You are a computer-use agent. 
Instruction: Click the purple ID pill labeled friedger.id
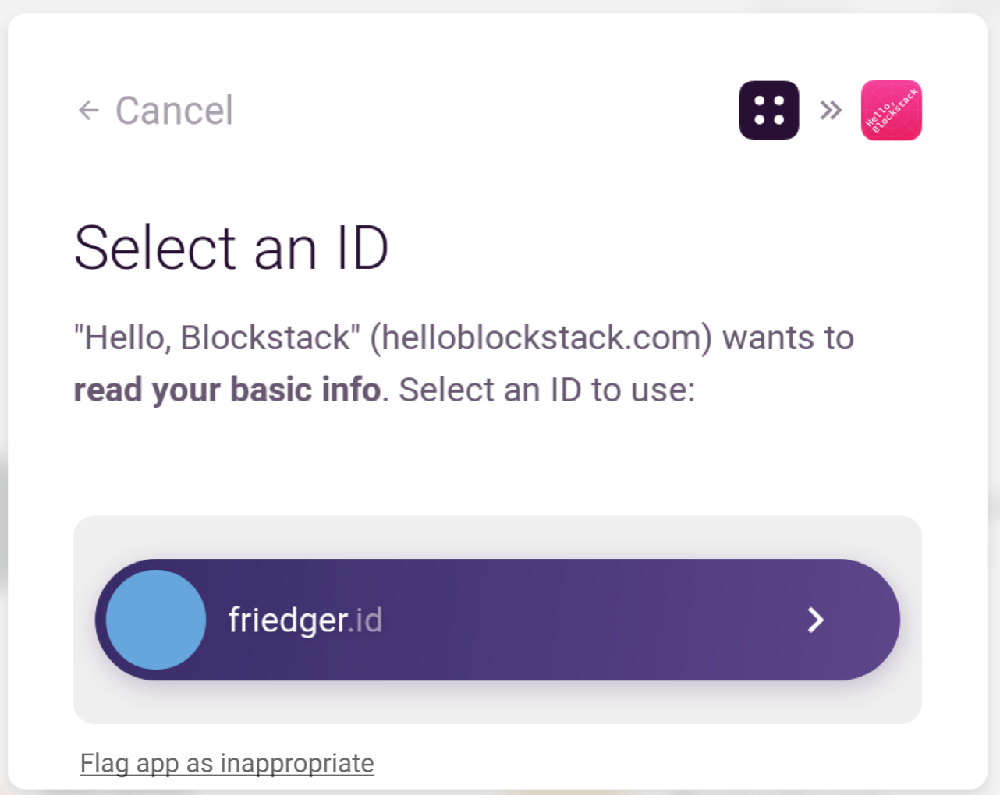point(498,620)
